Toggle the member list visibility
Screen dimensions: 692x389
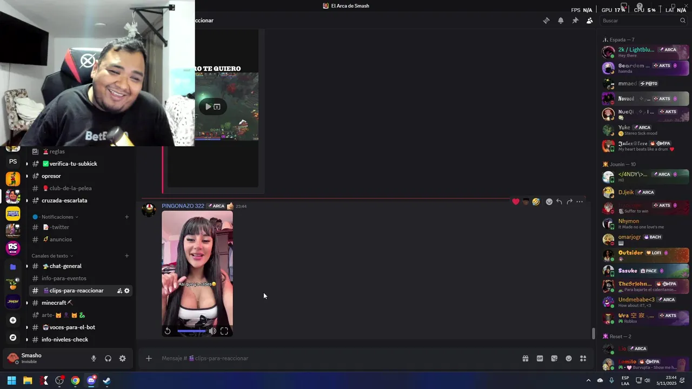pyautogui.click(x=589, y=21)
